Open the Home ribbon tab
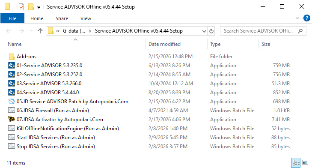The image size is (312, 168). [x=37, y=18]
